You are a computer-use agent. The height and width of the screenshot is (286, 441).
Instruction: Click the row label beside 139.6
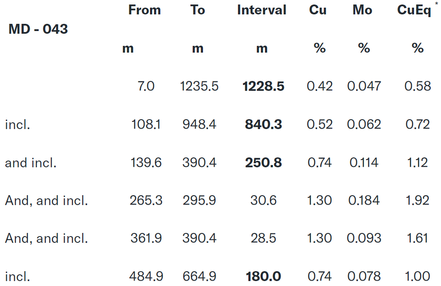point(31,163)
